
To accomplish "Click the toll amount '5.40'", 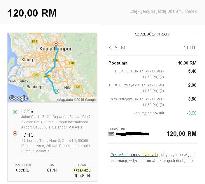I will [x=192, y=71].
